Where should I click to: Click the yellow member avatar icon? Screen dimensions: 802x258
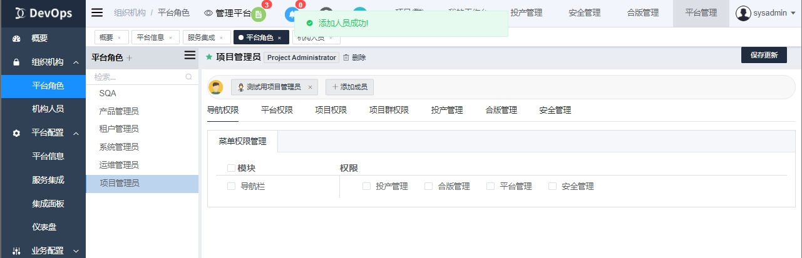pyautogui.click(x=216, y=87)
